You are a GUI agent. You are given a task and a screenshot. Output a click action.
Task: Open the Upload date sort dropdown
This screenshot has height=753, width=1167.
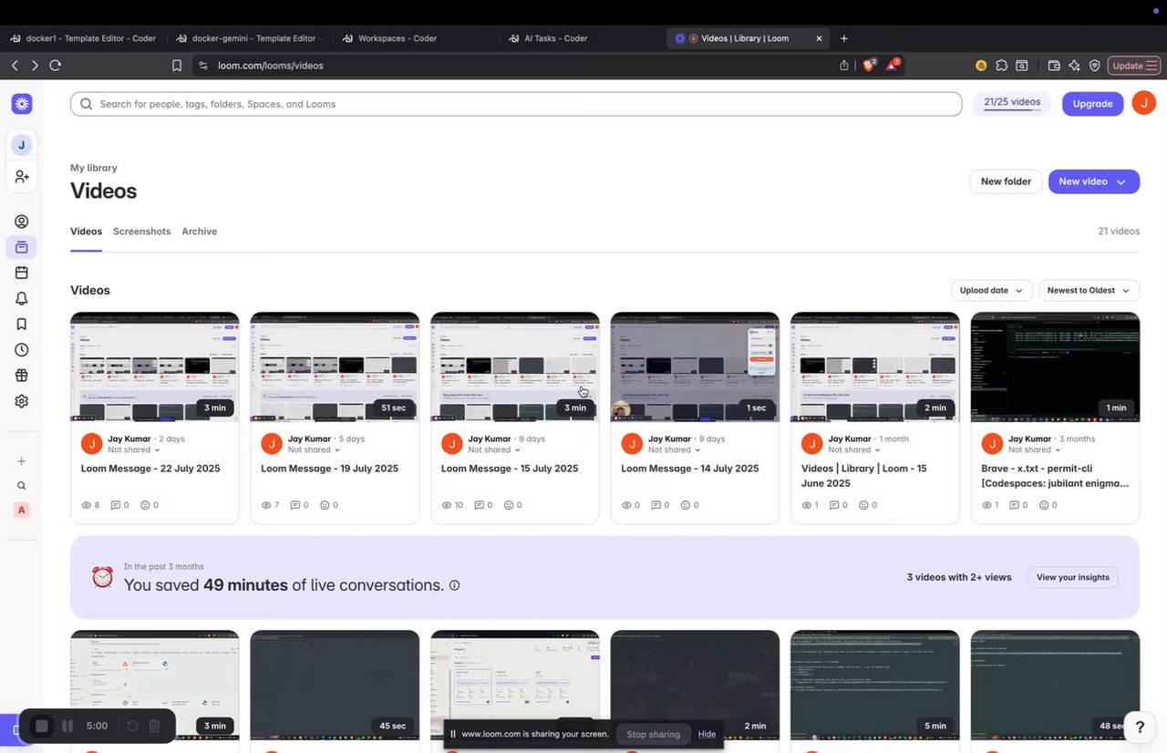pyautogui.click(x=992, y=290)
